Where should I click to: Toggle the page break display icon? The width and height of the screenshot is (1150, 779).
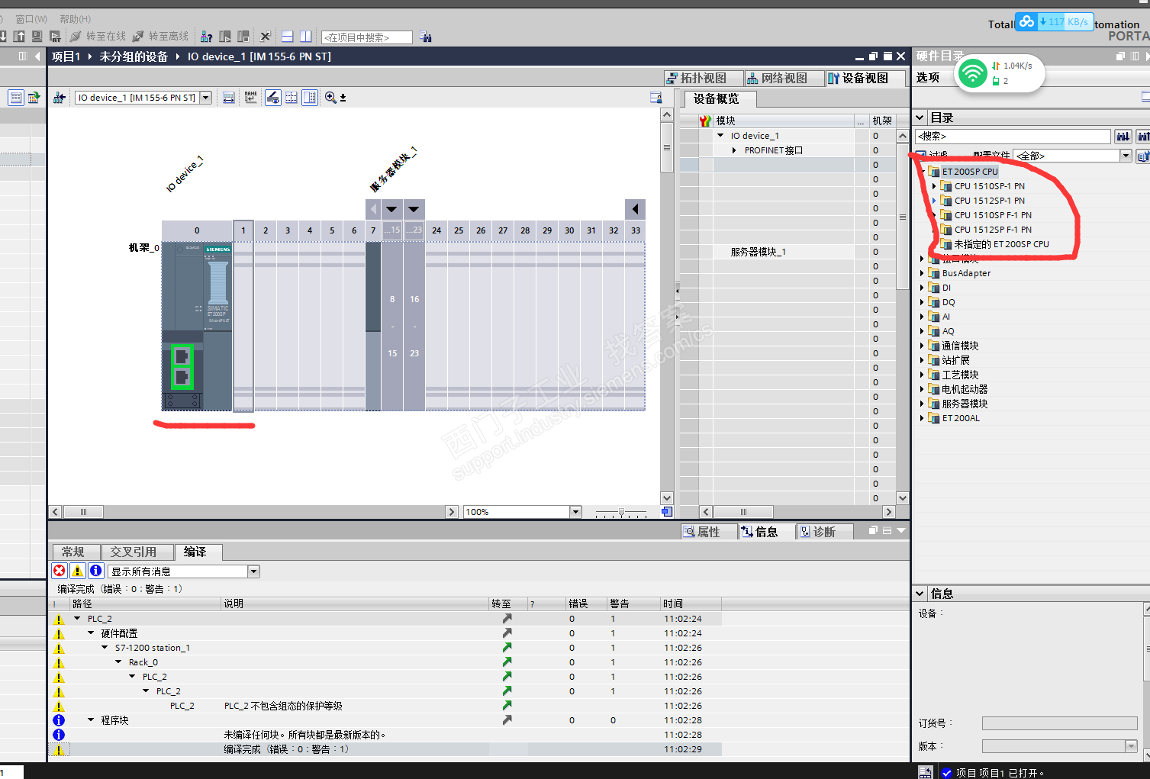pyautogui.click(x=291, y=98)
